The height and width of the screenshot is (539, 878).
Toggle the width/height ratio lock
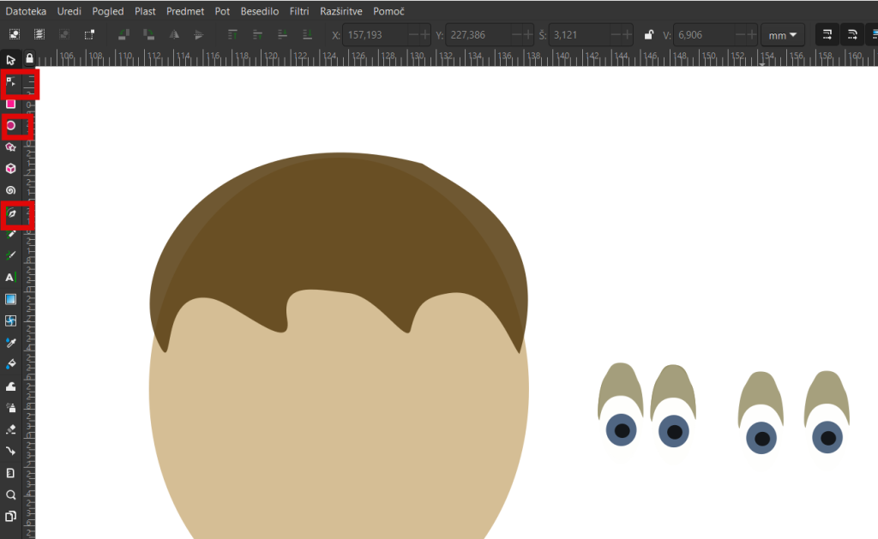(x=648, y=34)
